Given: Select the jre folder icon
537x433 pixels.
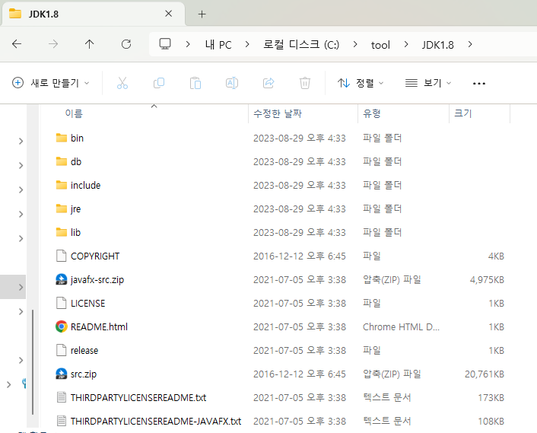Looking at the screenshot, I should [62, 209].
